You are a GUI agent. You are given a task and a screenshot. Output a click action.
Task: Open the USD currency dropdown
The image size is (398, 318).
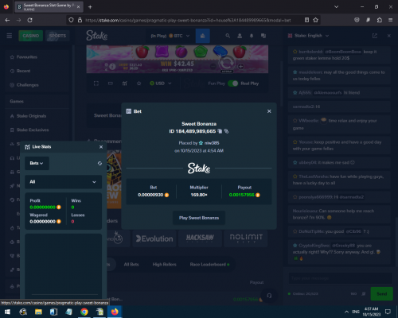pos(161,83)
